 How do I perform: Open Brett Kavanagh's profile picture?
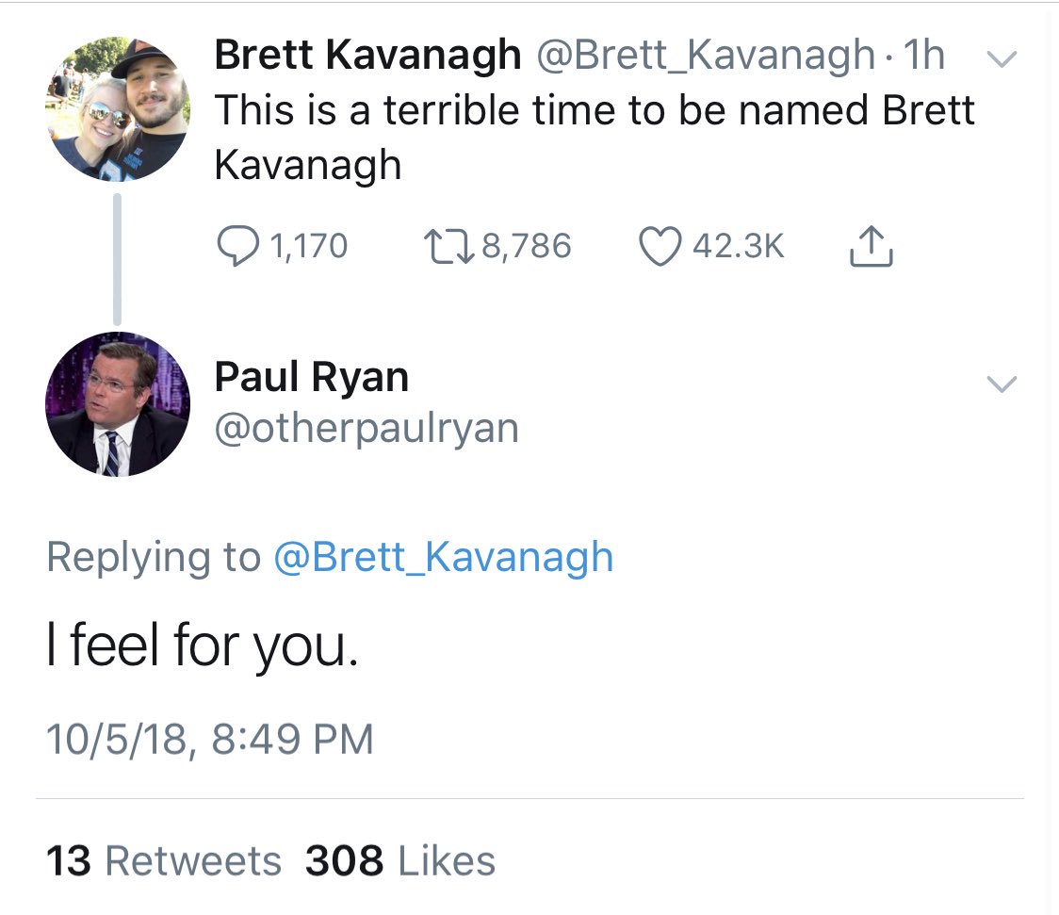tap(118, 107)
